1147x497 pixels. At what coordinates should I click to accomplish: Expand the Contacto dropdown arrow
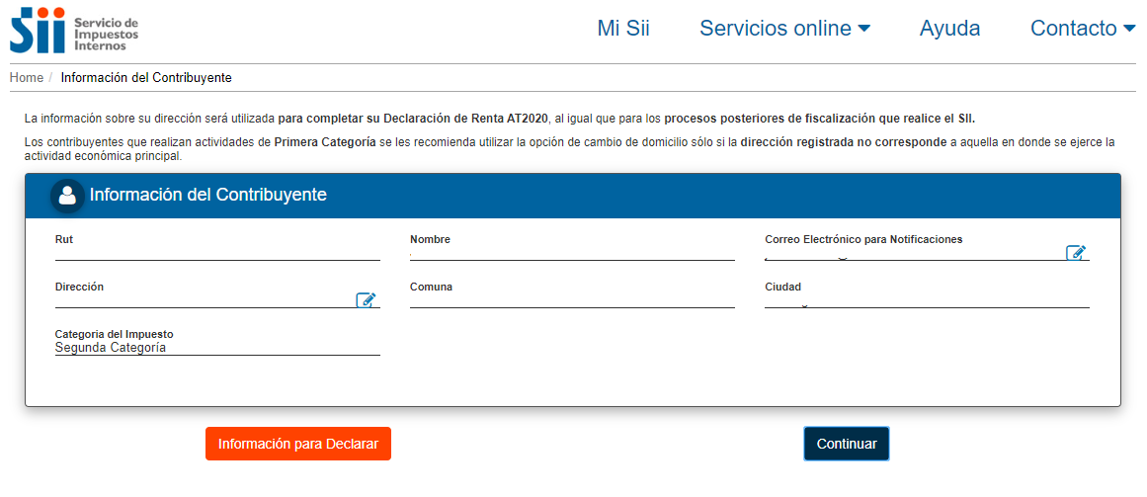(1128, 29)
